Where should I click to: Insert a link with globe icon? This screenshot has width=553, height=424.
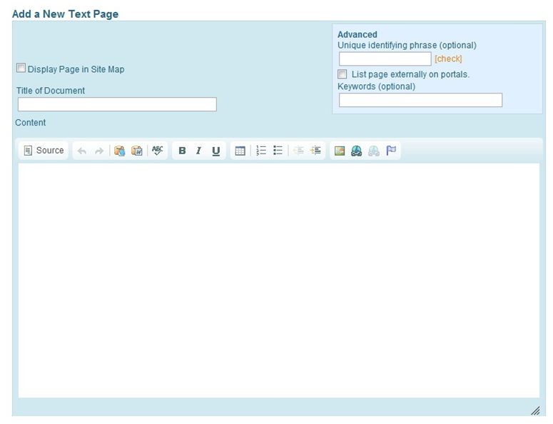(357, 151)
